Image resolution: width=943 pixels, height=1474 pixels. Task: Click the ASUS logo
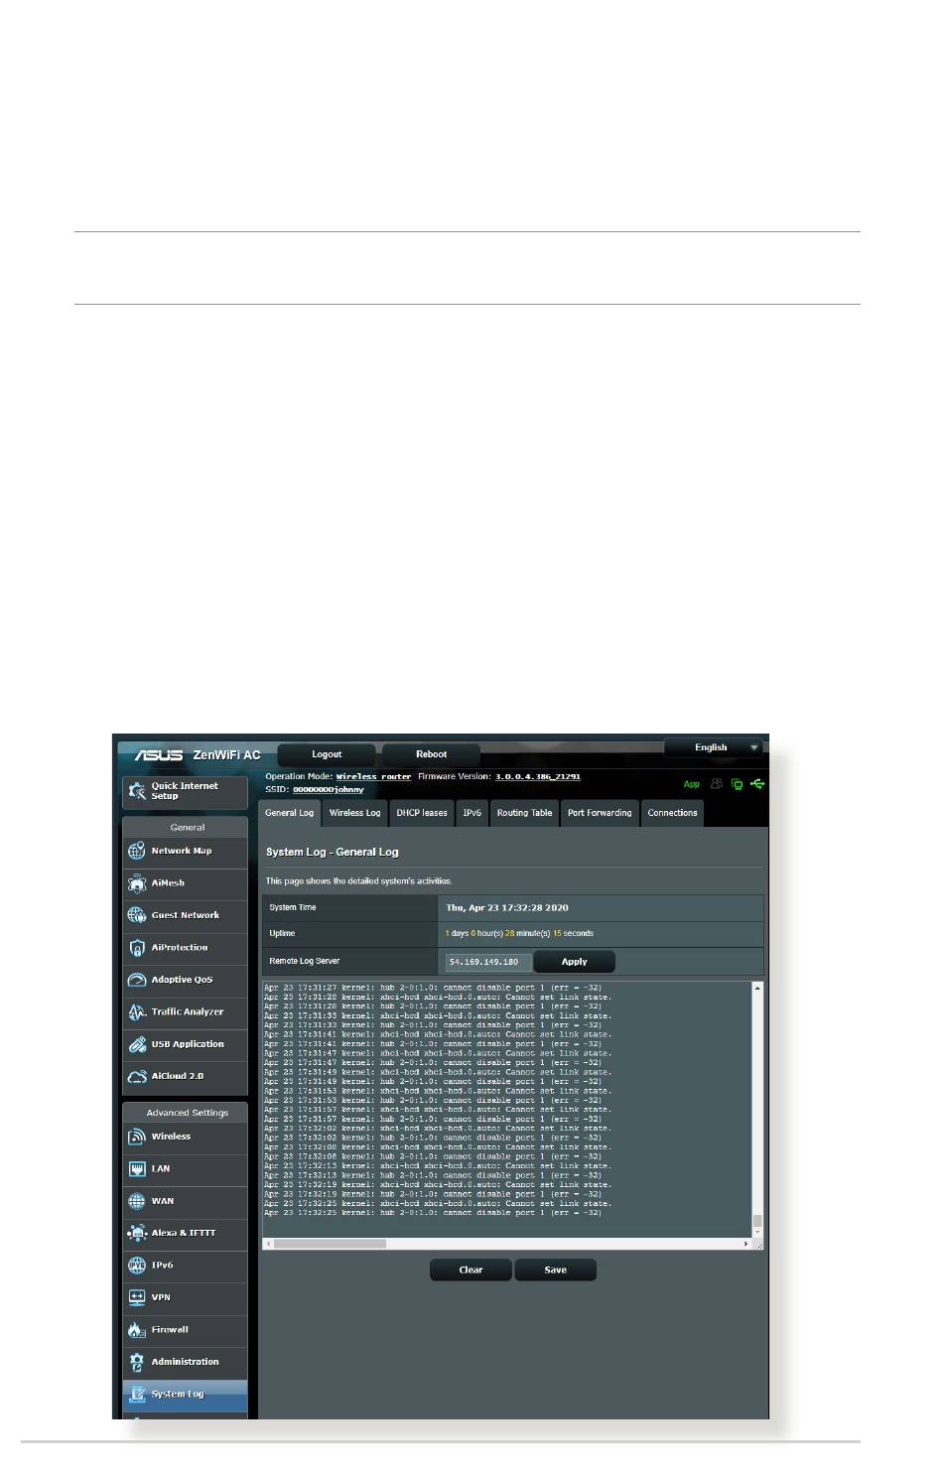click(159, 755)
